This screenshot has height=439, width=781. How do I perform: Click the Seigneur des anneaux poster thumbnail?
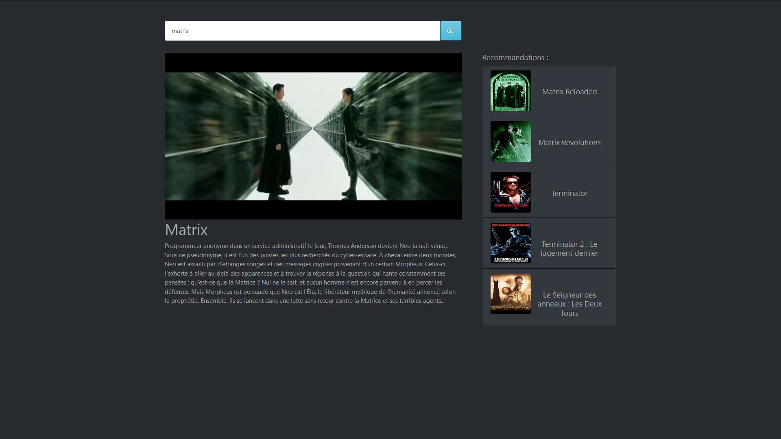[x=510, y=294]
